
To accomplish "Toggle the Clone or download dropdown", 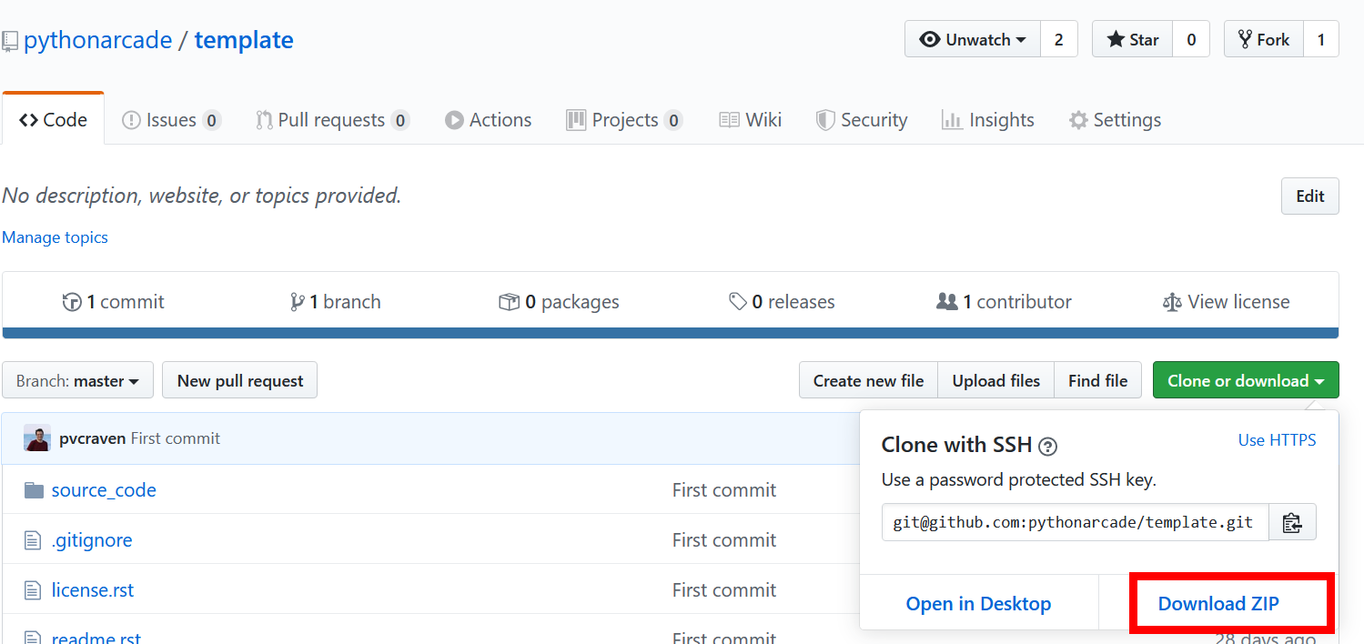I will coord(1246,380).
